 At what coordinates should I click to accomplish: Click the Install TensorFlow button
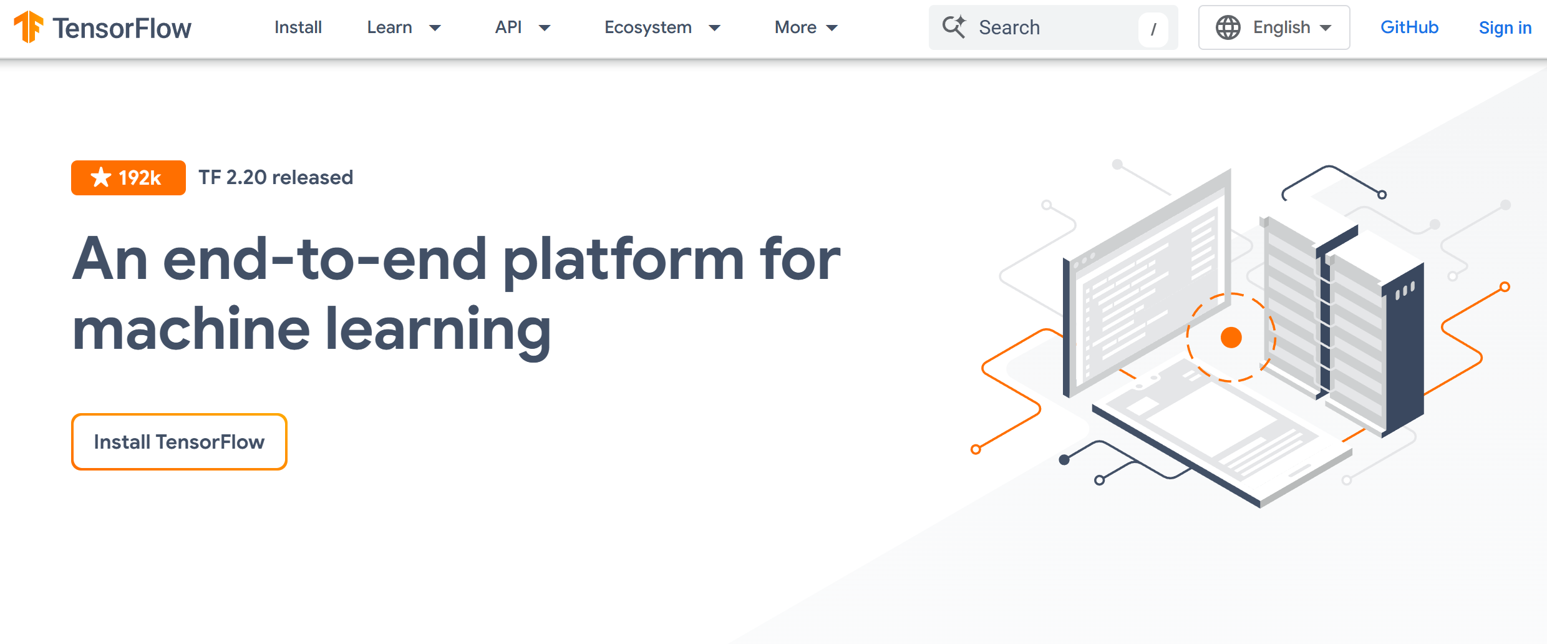click(178, 442)
